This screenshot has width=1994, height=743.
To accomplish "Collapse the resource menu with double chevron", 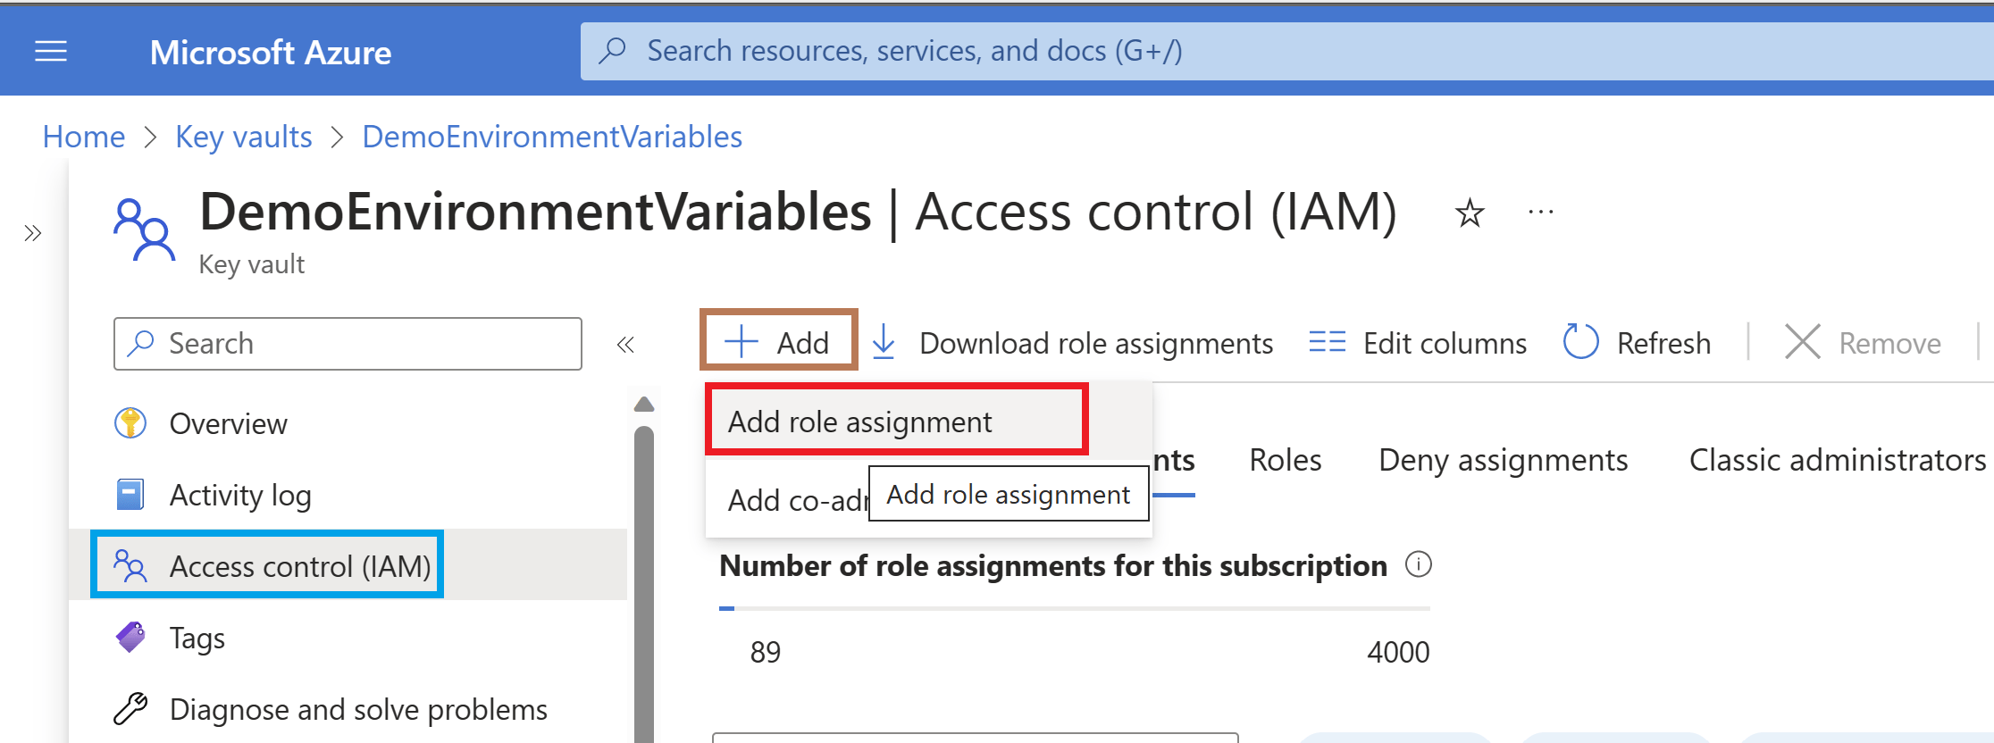I will point(625,345).
